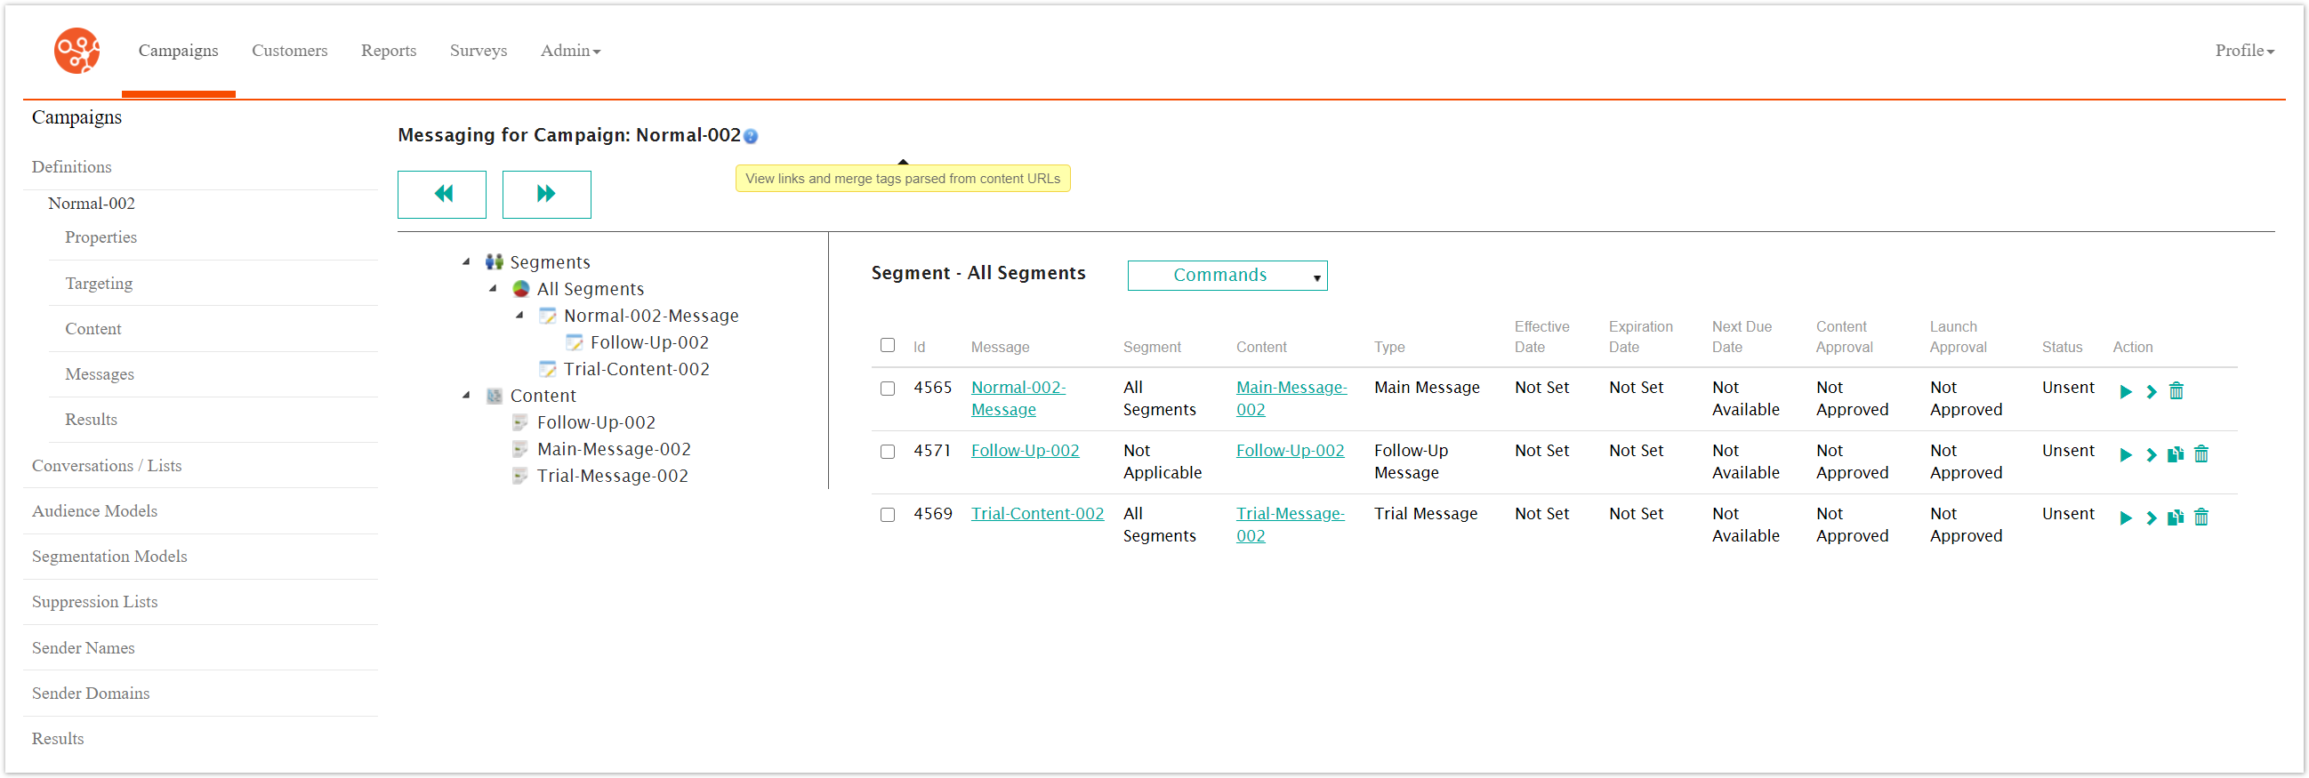Open the Commands dropdown
Image resolution: width=2309 pixels, height=778 pixels.
coord(1227,275)
